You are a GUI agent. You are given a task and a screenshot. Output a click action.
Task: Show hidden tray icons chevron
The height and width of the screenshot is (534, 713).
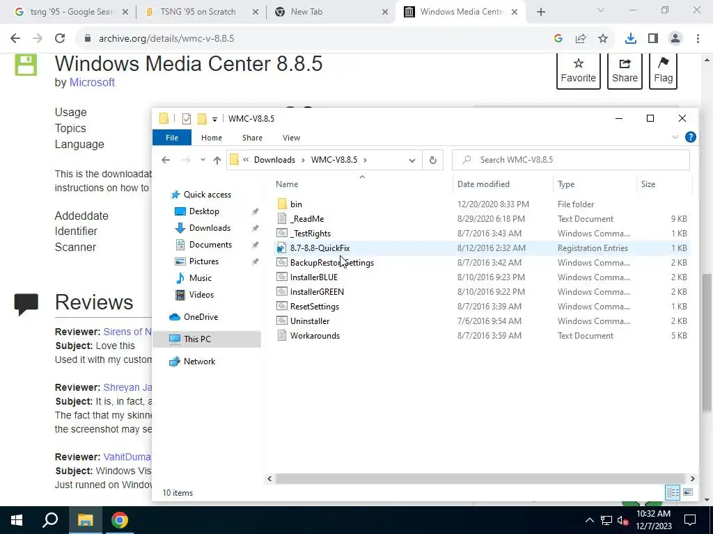click(589, 520)
